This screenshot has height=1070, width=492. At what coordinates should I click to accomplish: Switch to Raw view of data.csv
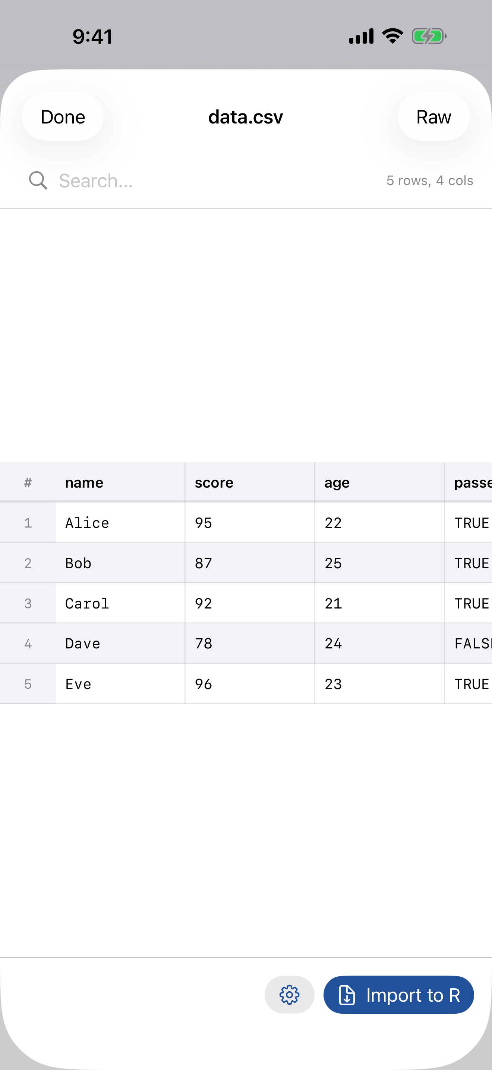pos(433,117)
